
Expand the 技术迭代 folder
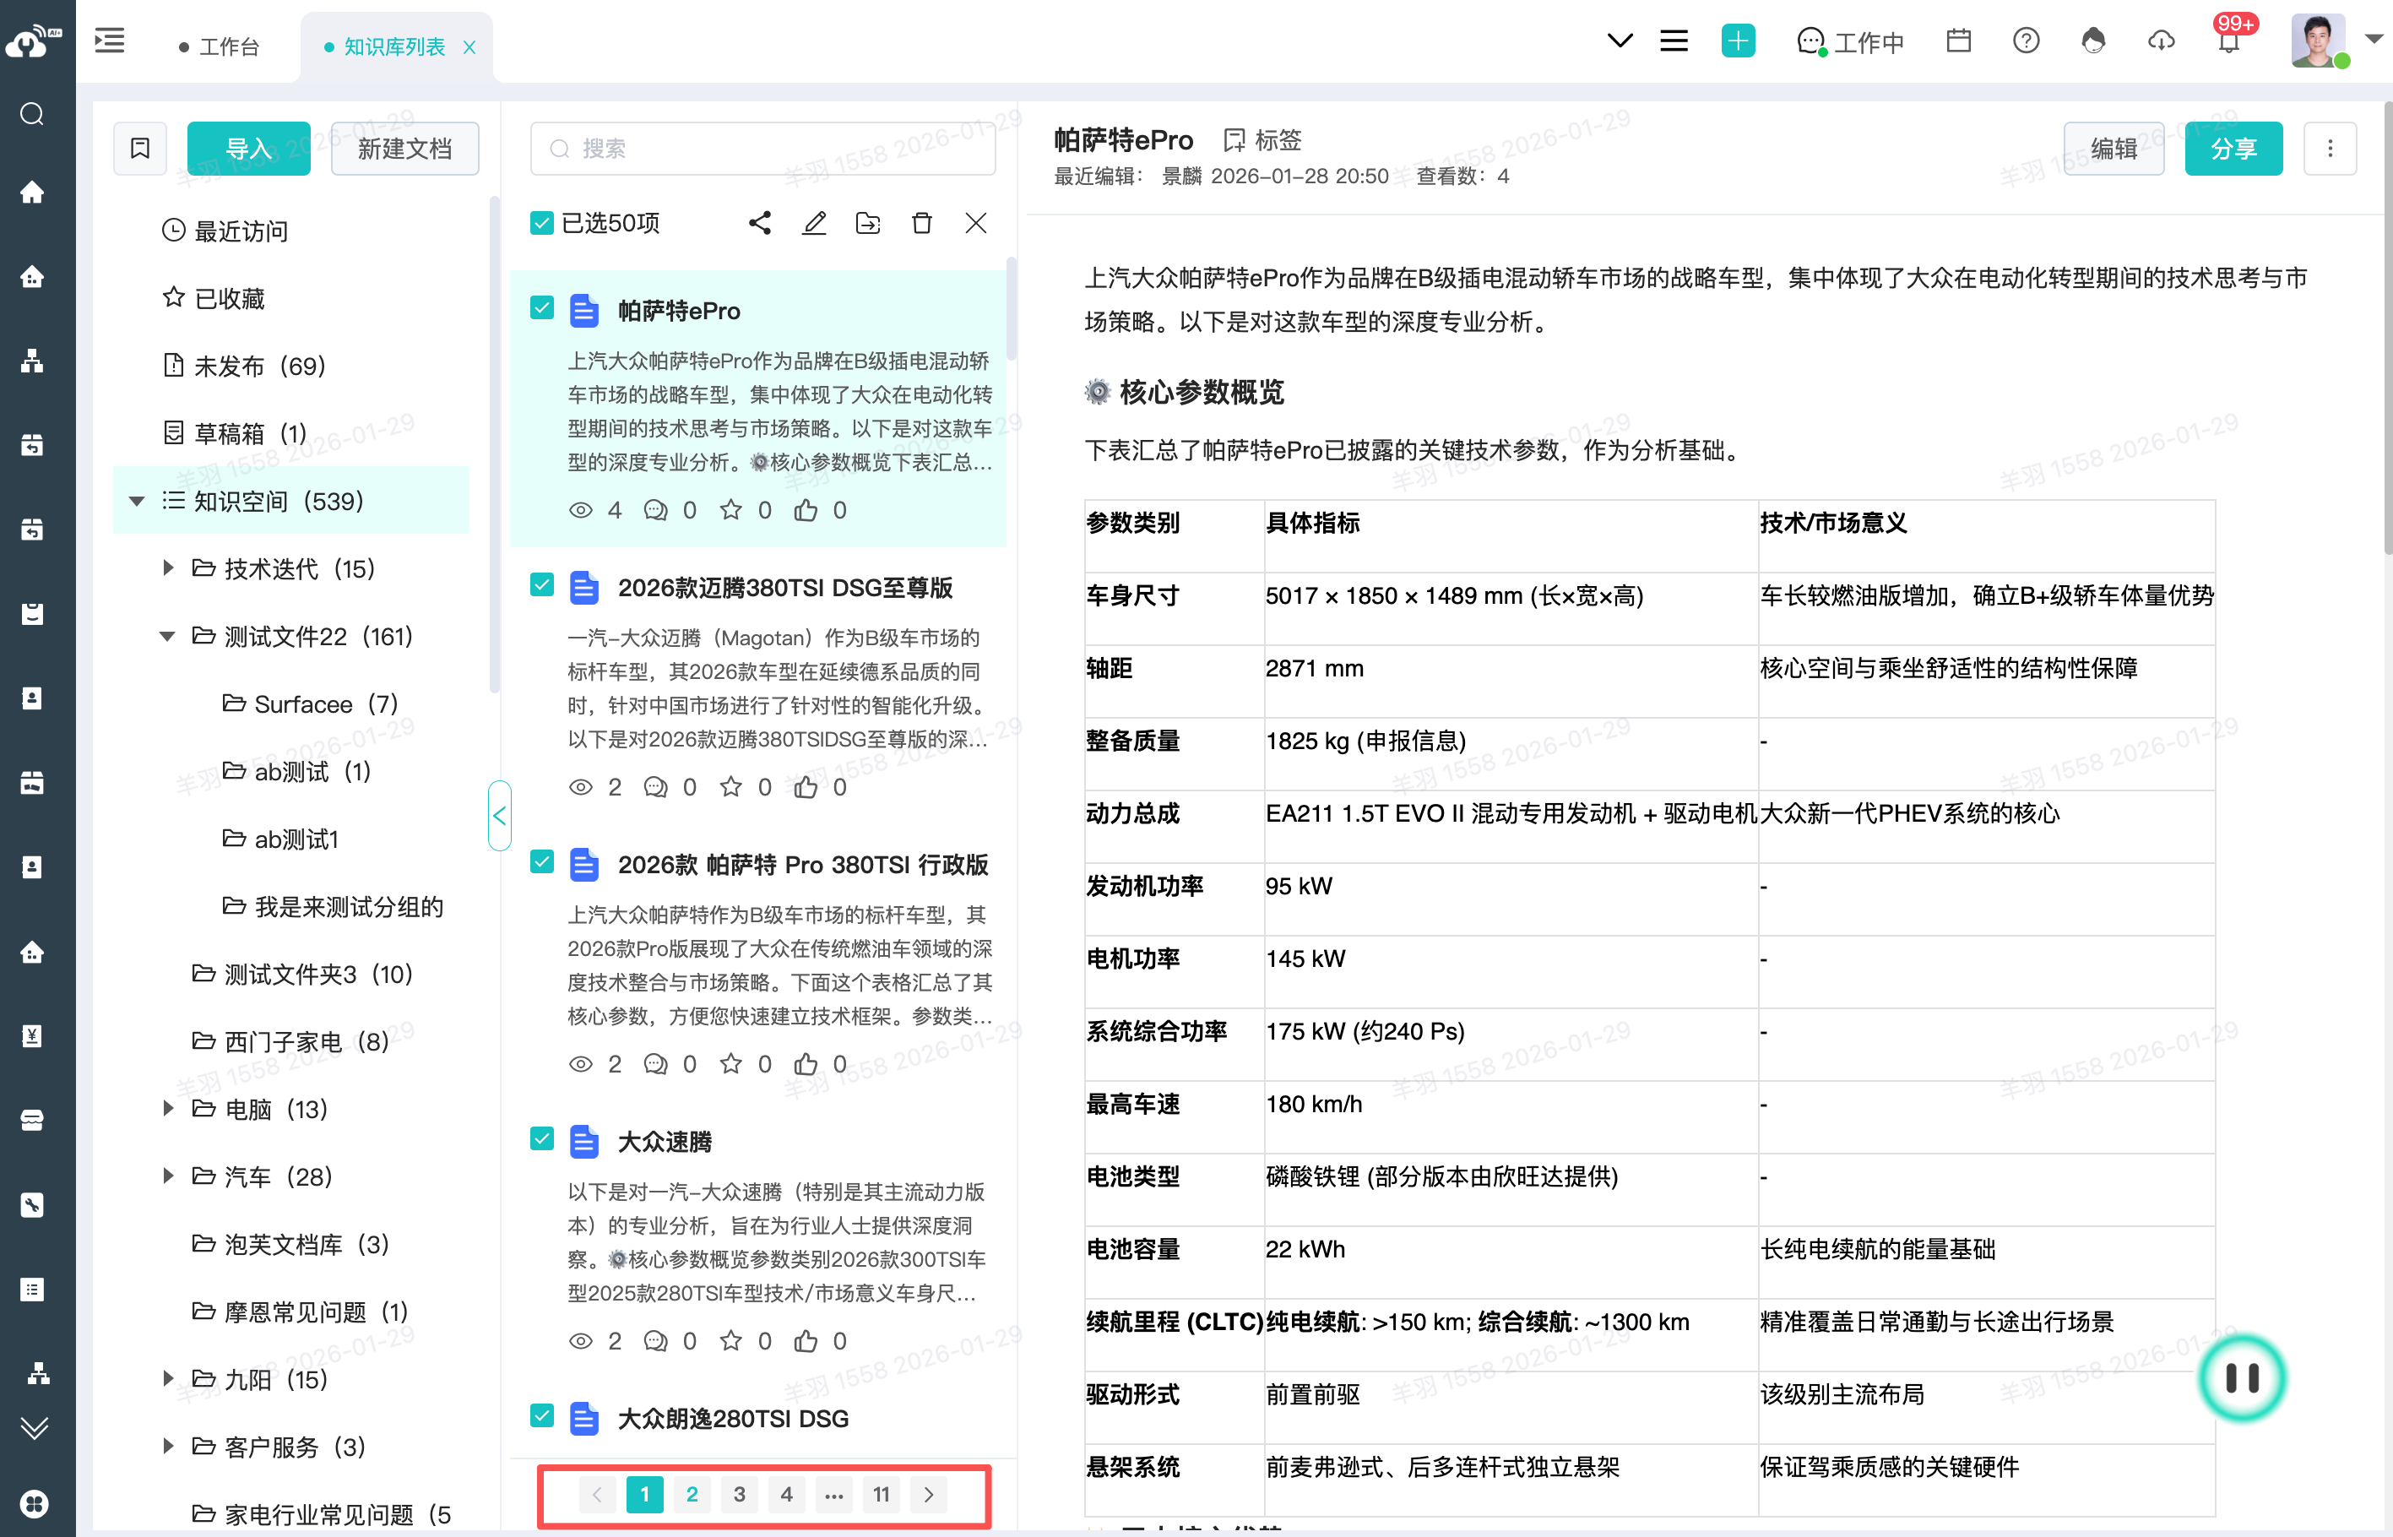(168, 569)
